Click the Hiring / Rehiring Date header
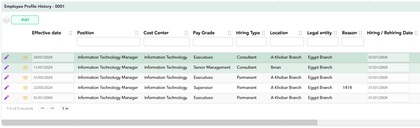Image resolution: width=420 pixels, height=128 pixels. click(x=390, y=33)
